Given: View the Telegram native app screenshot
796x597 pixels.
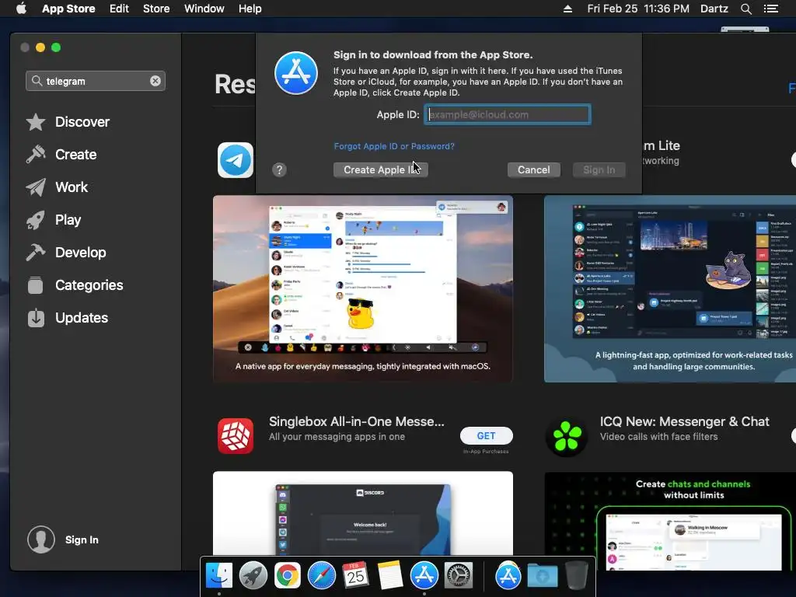Looking at the screenshot, I should pyautogui.click(x=363, y=289).
